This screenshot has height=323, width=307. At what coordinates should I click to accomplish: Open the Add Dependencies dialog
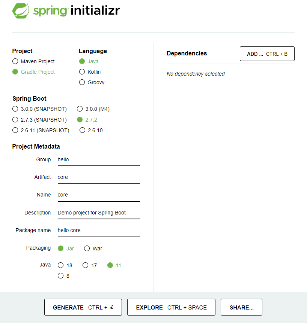267,54
